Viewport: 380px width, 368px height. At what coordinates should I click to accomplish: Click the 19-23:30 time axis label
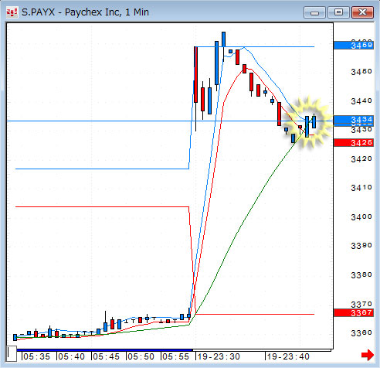(x=219, y=356)
